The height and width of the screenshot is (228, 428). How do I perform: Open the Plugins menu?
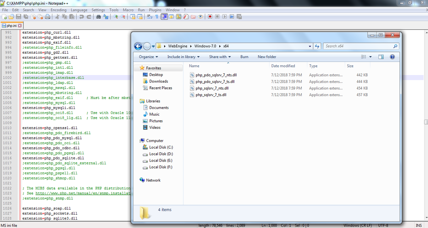[x=155, y=10]
